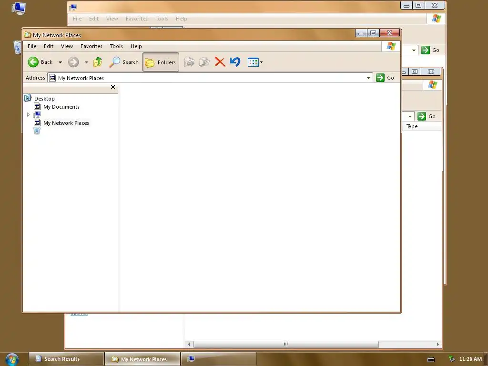Click the scrollbar left arrow
Viewport: 488px width, 366px height.
pos(189,344)
